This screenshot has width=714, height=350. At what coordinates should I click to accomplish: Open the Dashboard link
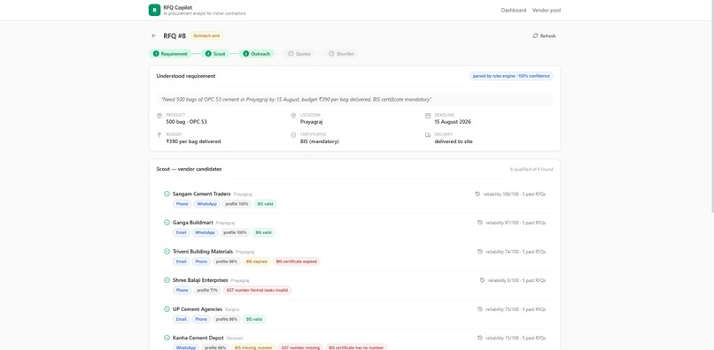point(514,10)
